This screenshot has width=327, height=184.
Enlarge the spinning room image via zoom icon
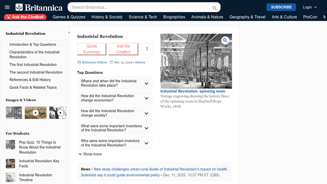tap(225, 40)
